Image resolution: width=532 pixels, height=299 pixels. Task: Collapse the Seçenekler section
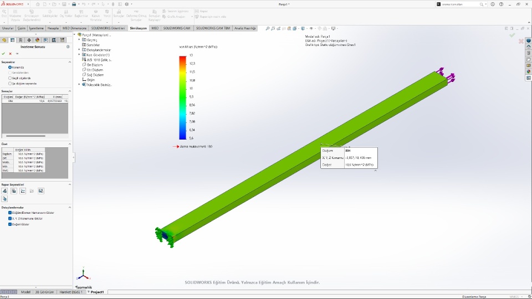70,62
